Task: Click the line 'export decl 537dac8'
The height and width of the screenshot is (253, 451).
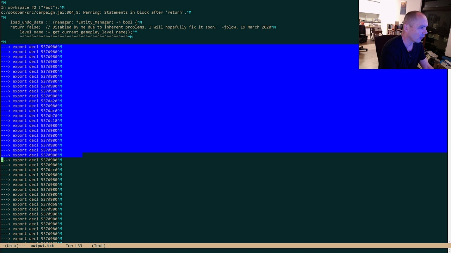Action: click(x=31, y=111)
